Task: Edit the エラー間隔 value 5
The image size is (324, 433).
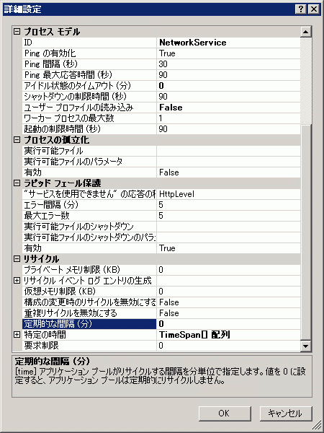Action: 229,205
